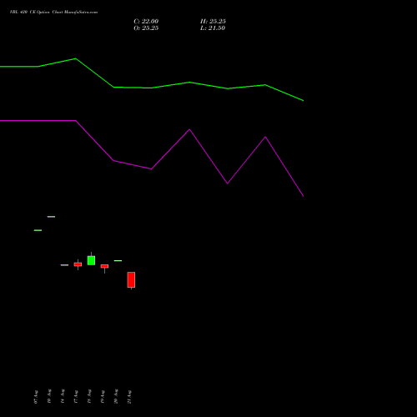
Task: Select the flat dash candle for 20 Aug
Action: tap(118, 261)
